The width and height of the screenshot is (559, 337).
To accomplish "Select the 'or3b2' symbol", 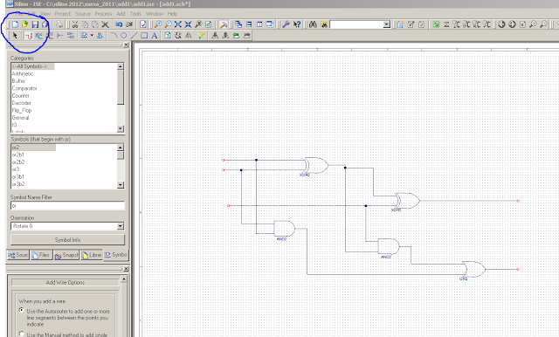I will [x=18, y=184].
